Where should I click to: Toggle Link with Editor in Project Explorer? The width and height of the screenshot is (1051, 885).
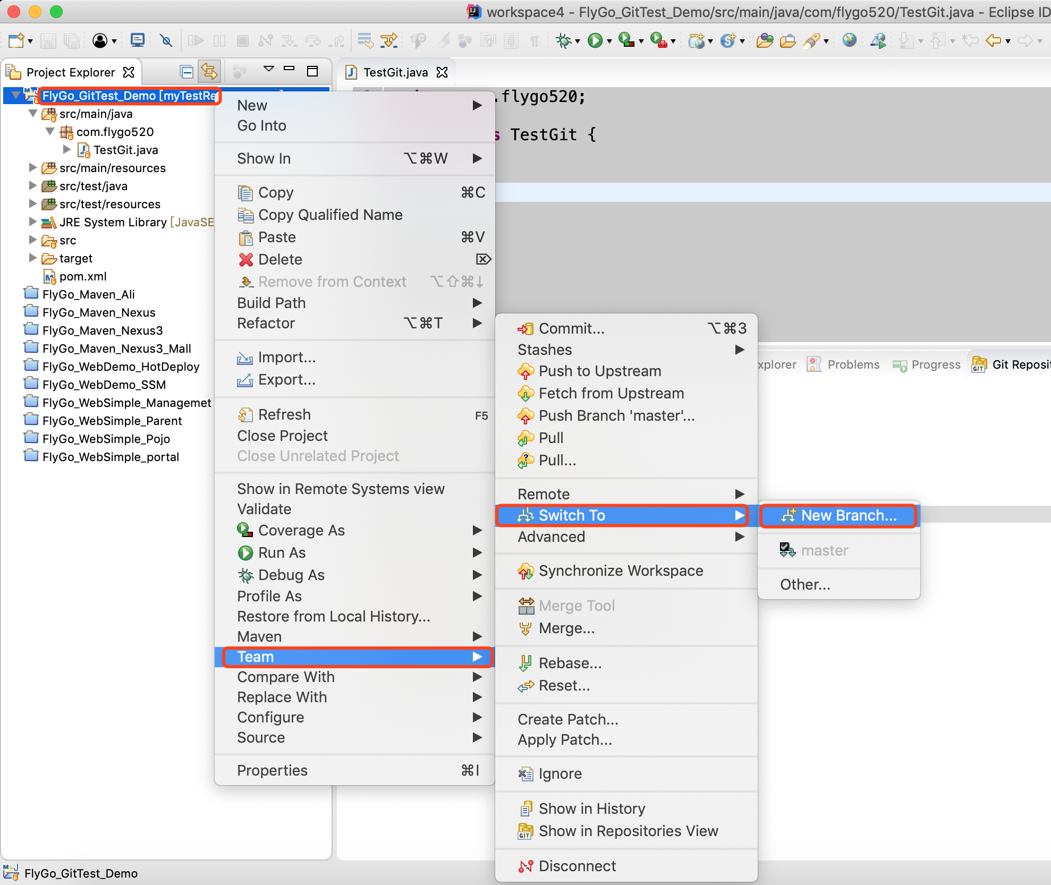pyautogui.click(x=209, y=72)
